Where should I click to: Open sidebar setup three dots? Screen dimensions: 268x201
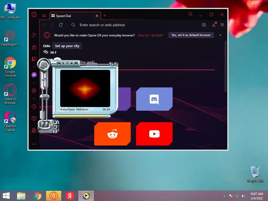tap(34, 144)
